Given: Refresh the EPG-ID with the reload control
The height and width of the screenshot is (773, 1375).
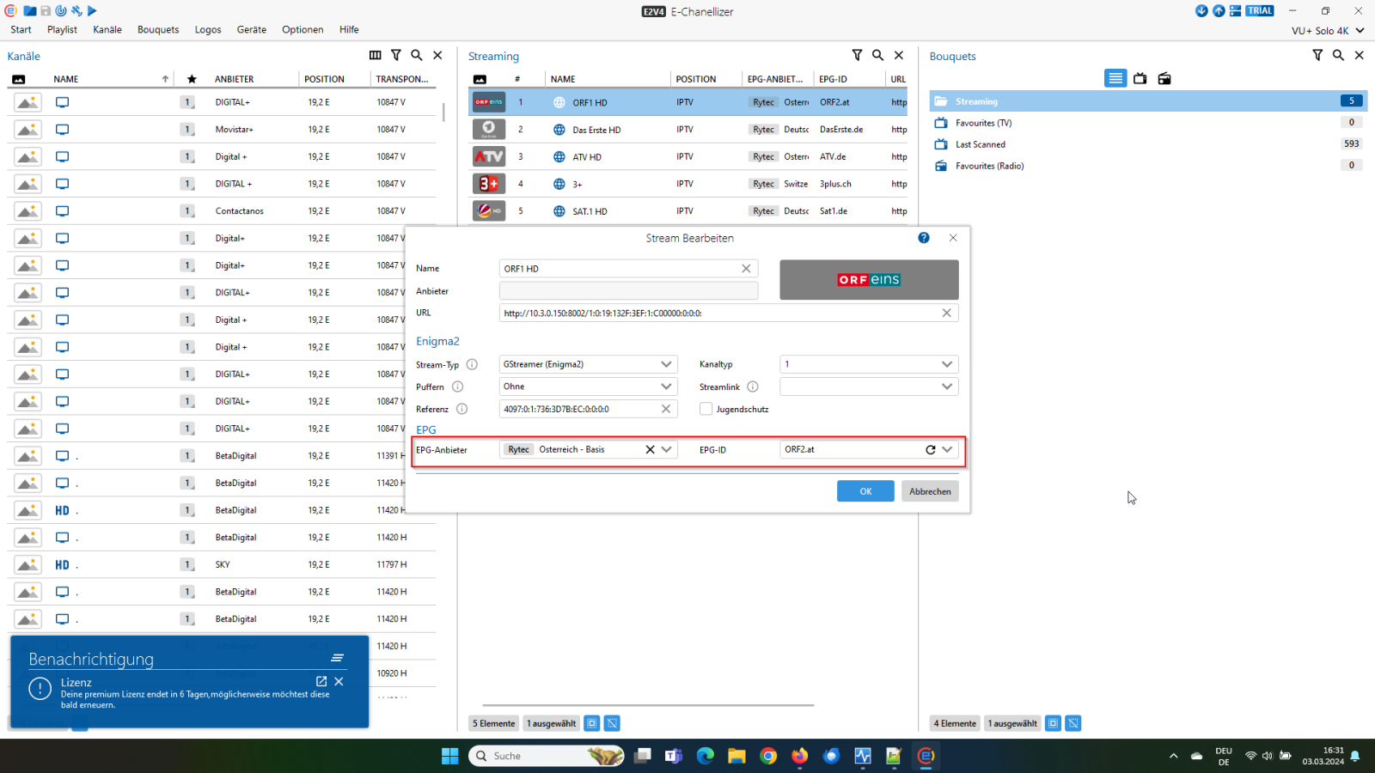Looking at the screenshot, I should 931,448.
